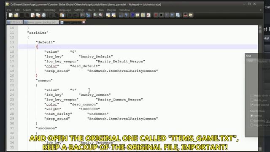Switch to Replace tab in Find dialog
The image size is (270, 152).
coord(262,61)
